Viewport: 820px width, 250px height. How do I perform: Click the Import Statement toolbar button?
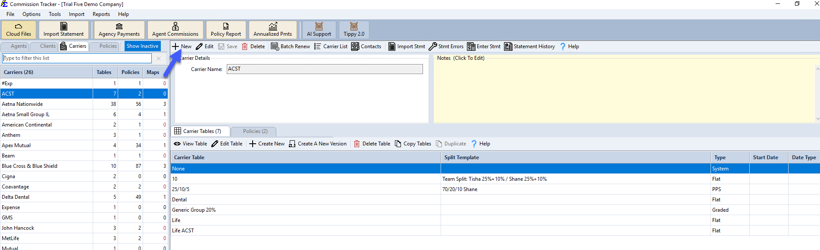[x=63, y=30]
